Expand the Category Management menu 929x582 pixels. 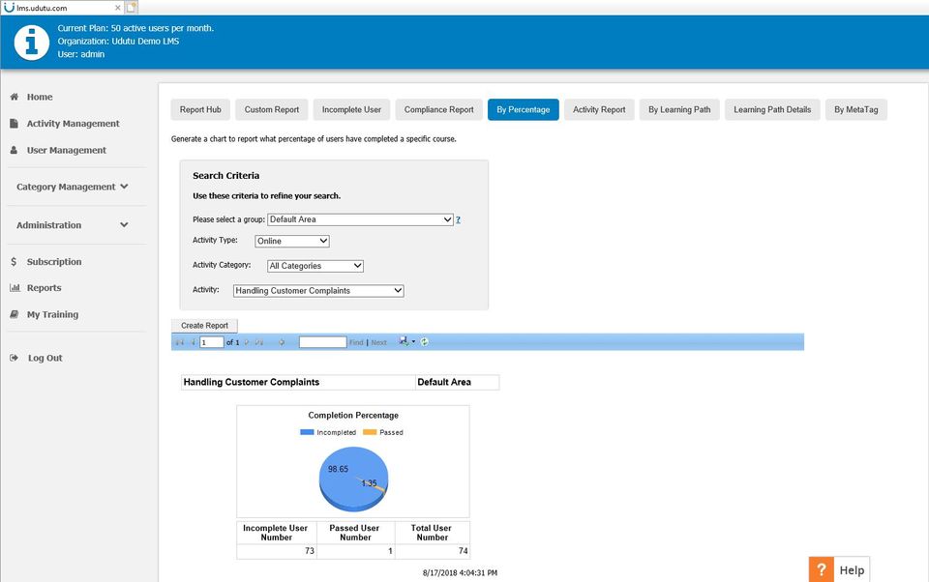tap(73, 187)
